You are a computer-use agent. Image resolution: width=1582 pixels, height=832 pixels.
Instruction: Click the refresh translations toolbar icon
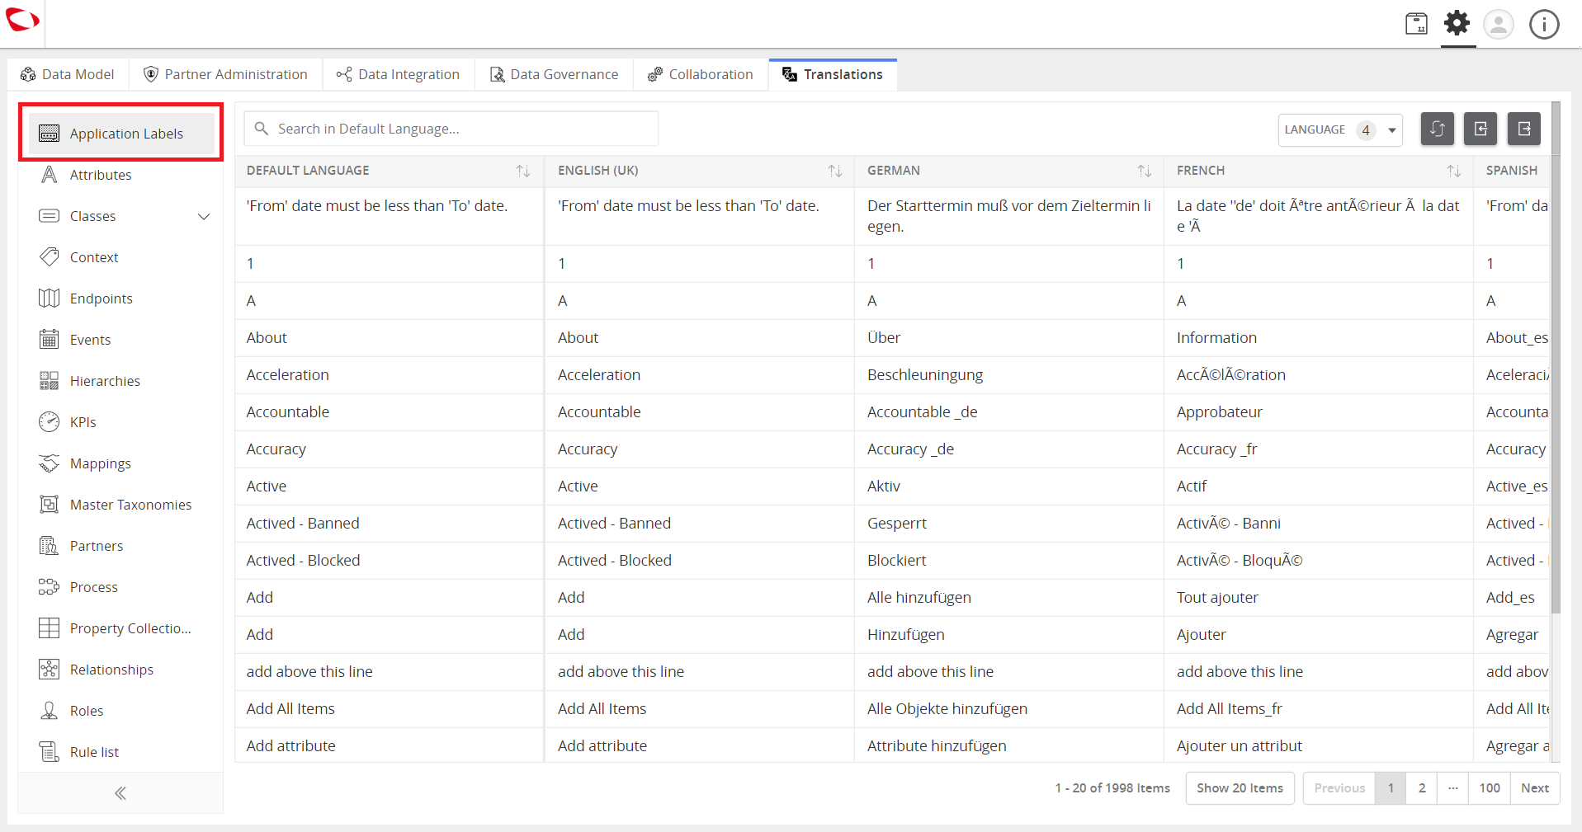coord(1437,129)
